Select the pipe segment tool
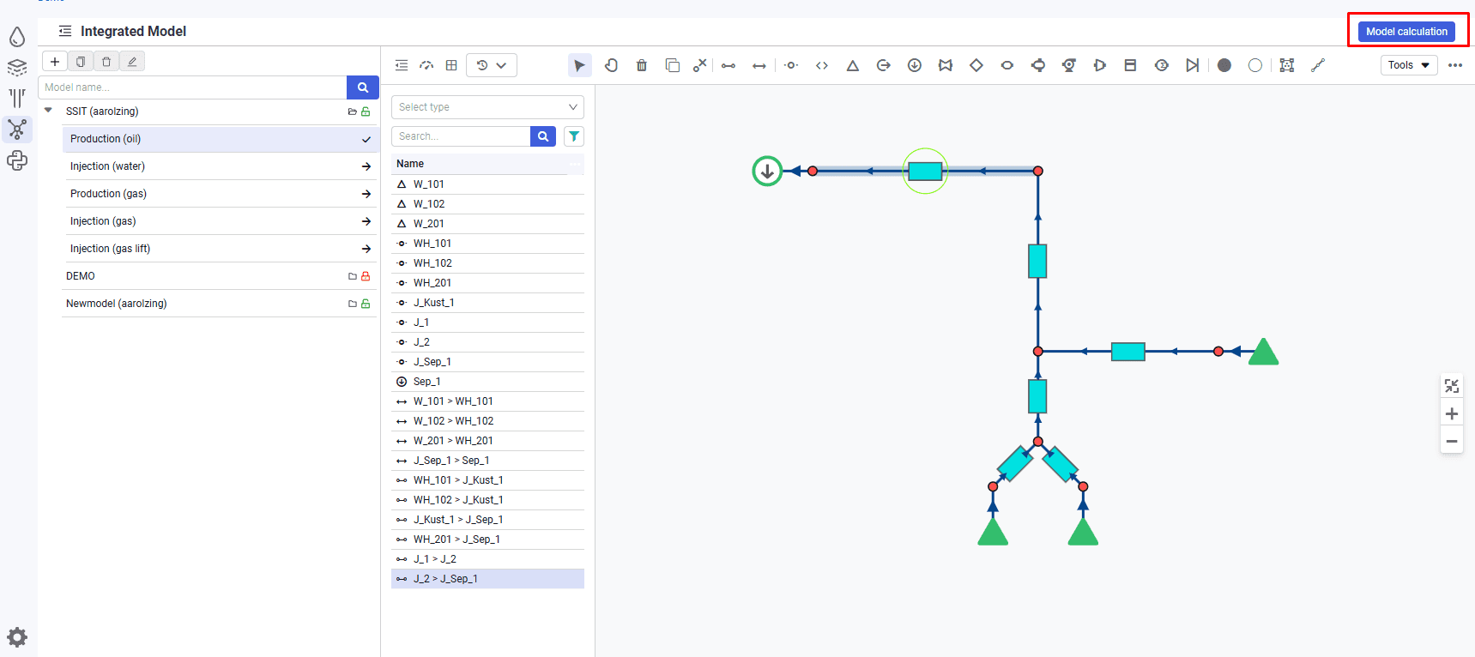The width and height of the screenshot is (1475, 657). (728, 65)
